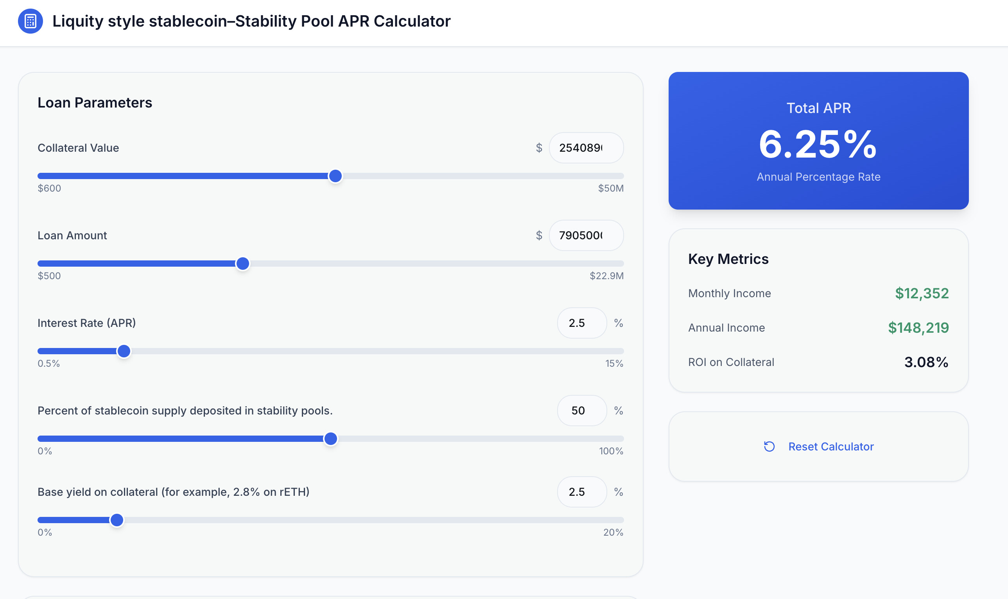Click the Loan Amount slider handle
This screenshot has width=1008, height=599.
(242, 264)
